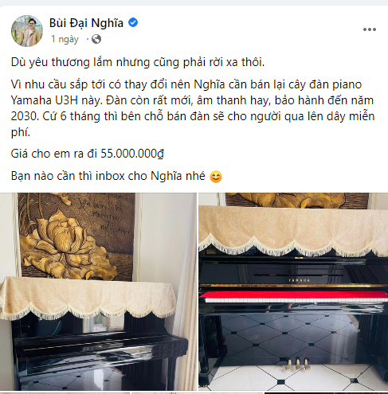Open the partially visible bottom-left photo strip
The height and width of the screenshot is (394, 388).
(65, 393)
